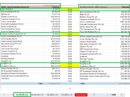Select the $307,720.38 amount in the MYOB Total Due column
Image resolution: width=130 pixels, height=97 pixels.
point(55,22)
